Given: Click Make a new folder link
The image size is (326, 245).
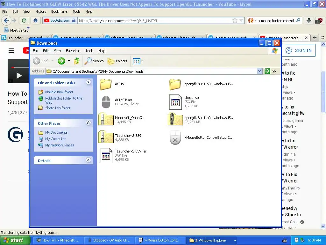Looking at the screenshot, I should (x=59, y=92).
